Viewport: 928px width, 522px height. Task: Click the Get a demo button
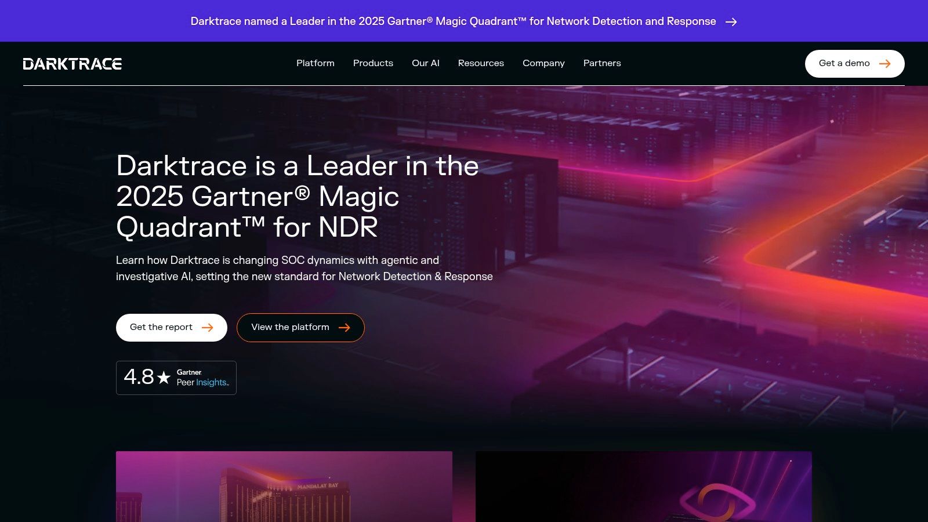click(854, 64)
